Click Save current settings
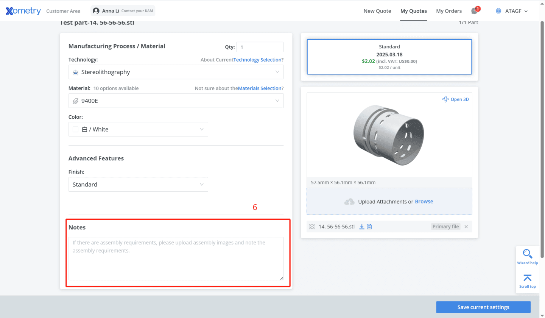The width and height of the screenshot is (545, 318). [483, 307]
